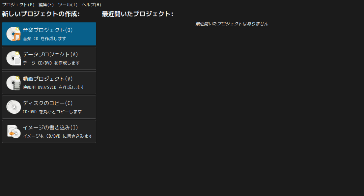Choose ディスクのコピー(C) option
Screen dimensions: 364x196
[x=49, y=107]
